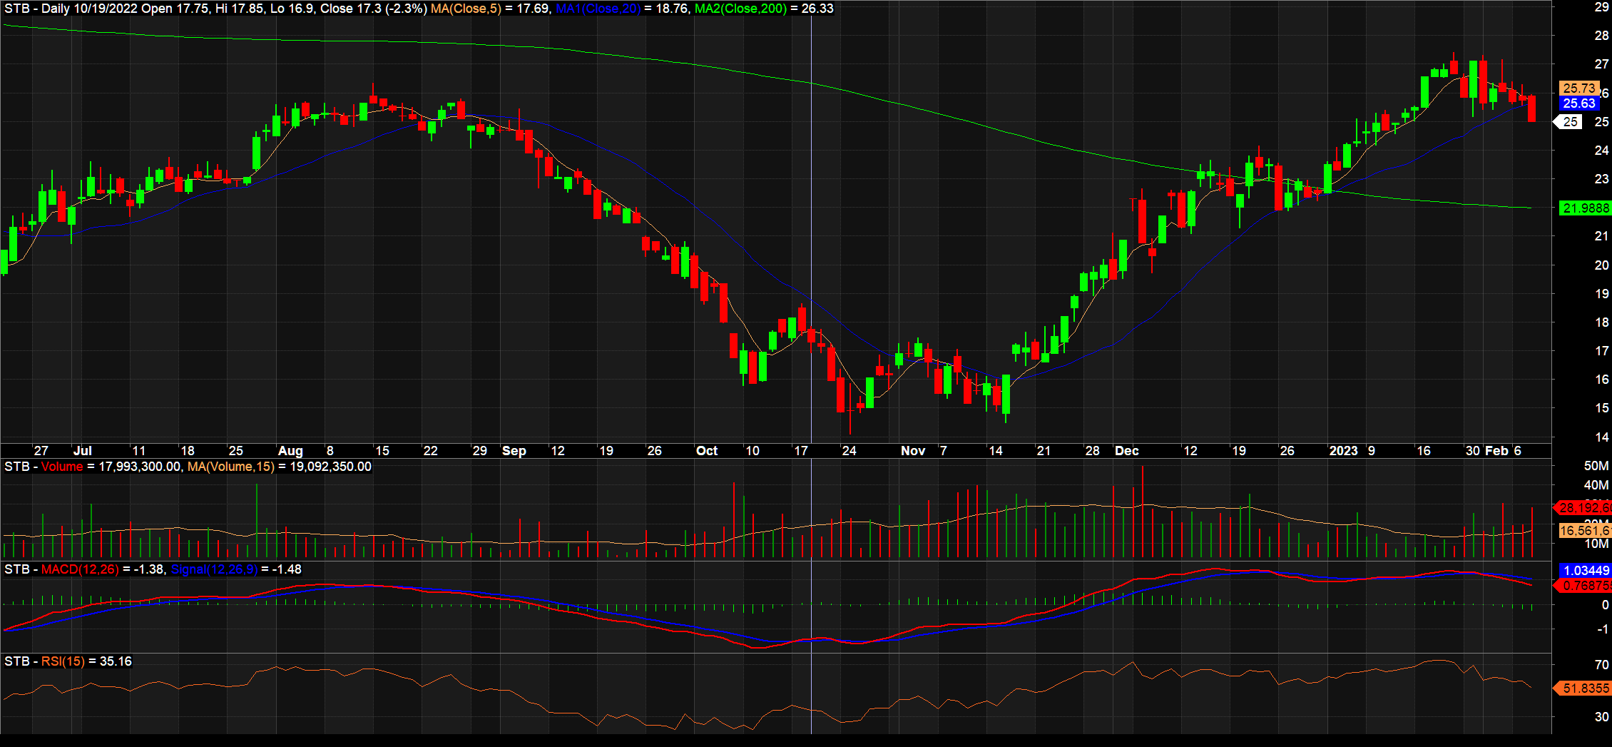Click the 70 label on RSI axis
This screenshot has width=1612, height=747.
click(1602, 665)
